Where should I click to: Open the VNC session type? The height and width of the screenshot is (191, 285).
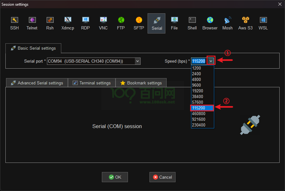pos(103,23)
